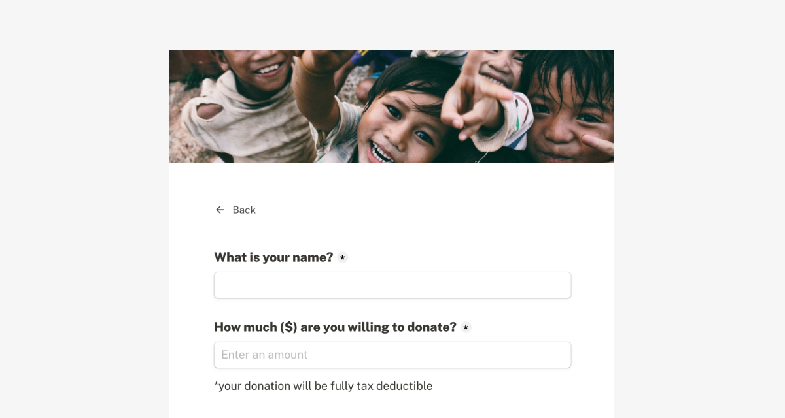Click the word 'deductible' in the note
The image size is (785, 418).
click(404, 386)
